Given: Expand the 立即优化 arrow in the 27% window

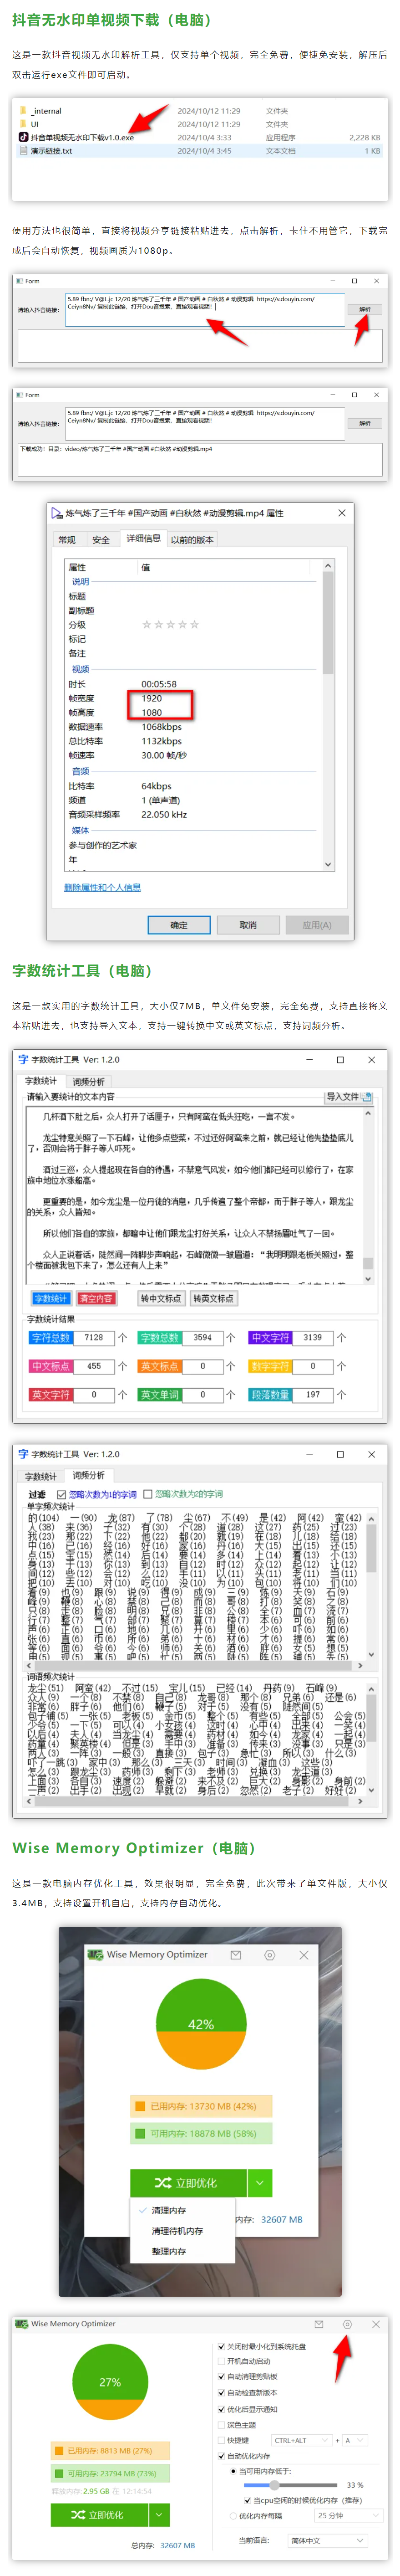Looking at the screenshot, I should [158, 2514].
